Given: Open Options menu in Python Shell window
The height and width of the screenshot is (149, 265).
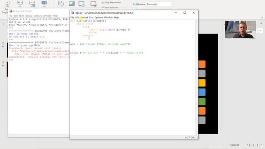Looking at the screenshot, I should (x=38, y=16).
